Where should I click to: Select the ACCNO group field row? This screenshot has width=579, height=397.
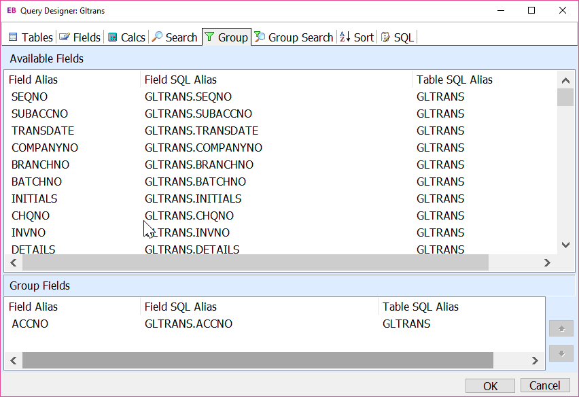[31, 324]
